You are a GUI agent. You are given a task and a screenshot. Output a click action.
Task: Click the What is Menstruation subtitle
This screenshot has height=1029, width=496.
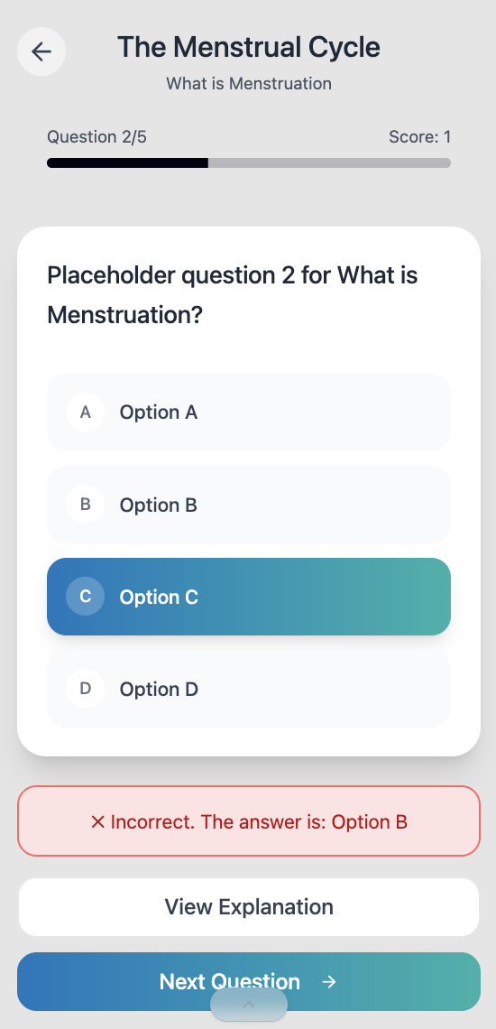click(249, 84)
